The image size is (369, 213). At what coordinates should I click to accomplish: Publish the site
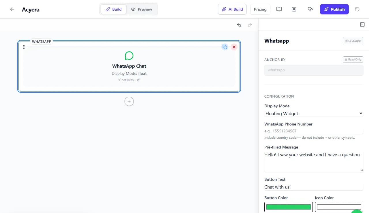click(x=334, y=9)
